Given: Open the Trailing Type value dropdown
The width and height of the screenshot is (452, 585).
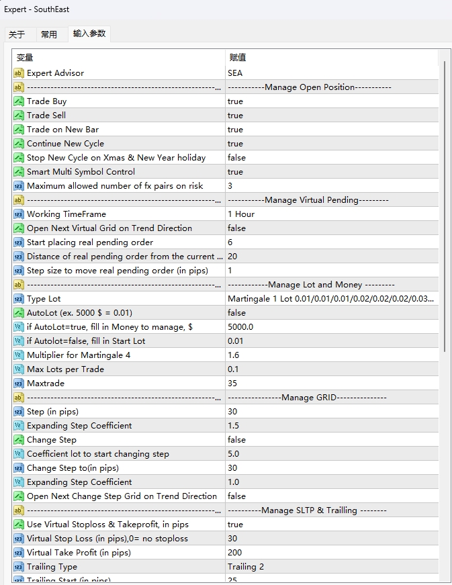Looking at the screenshot, I should click(x=332, y=566).
